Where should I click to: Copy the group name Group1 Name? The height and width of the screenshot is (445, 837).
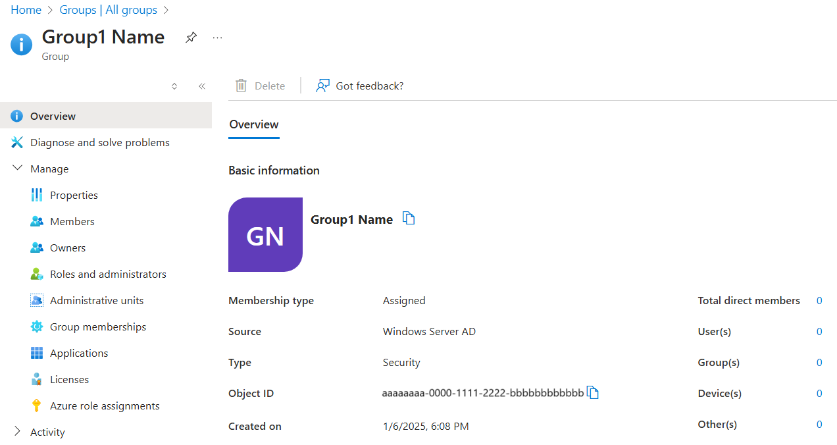coord(409,218)
